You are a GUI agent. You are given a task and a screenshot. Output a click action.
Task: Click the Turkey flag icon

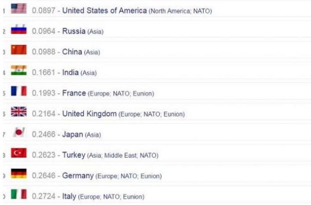point(19,153)
